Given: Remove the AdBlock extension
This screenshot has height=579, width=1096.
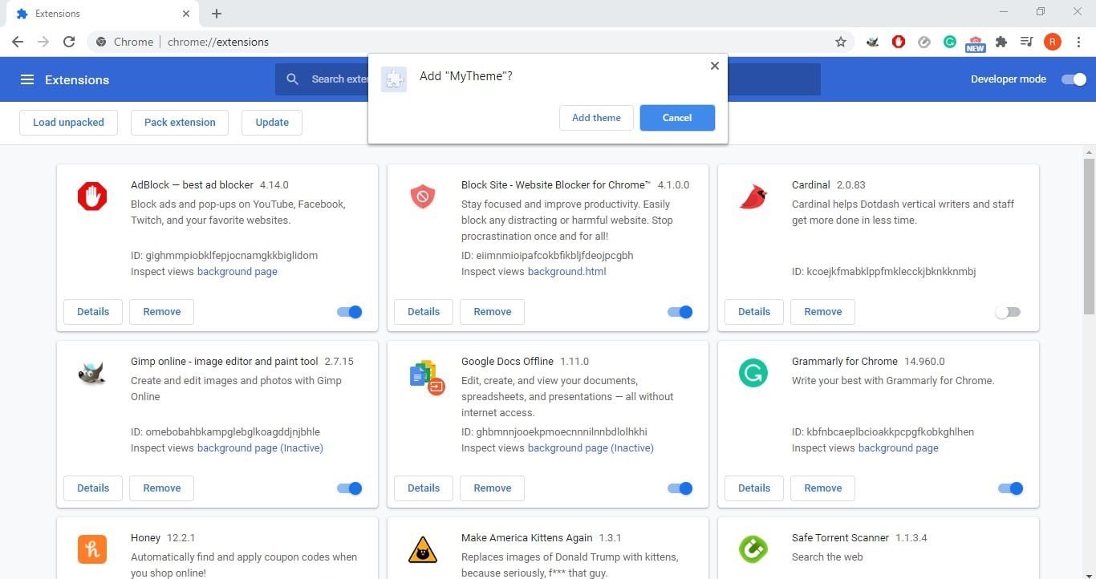Looking at the screenshot, I should click(162, 312).
